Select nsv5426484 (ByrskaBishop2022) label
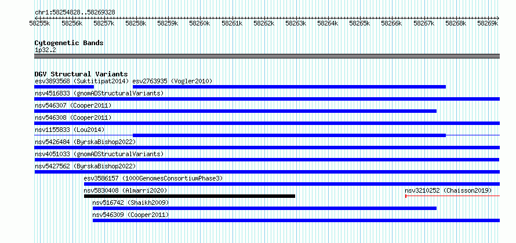This screenshot has height=243, width=516. click(85, 142)
